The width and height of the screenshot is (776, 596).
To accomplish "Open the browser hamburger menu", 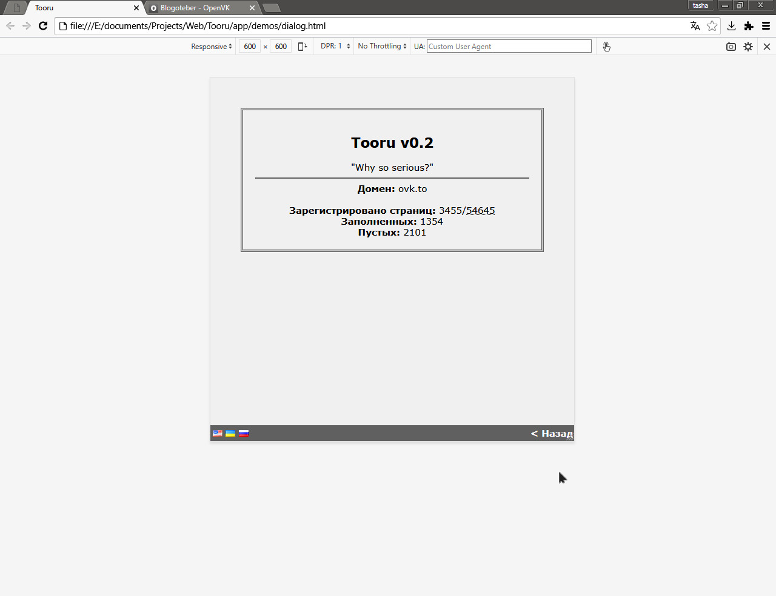I will click(x=766, y=26).
